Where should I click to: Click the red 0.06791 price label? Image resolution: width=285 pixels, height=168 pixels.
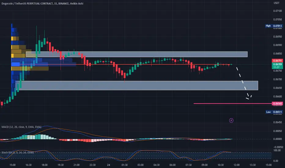tap(277, 61)
